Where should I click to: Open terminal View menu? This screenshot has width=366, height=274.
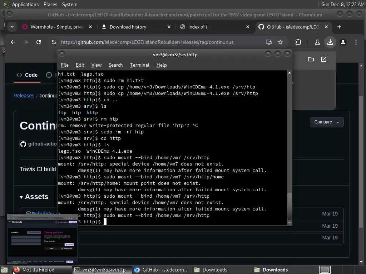[97, 65]
